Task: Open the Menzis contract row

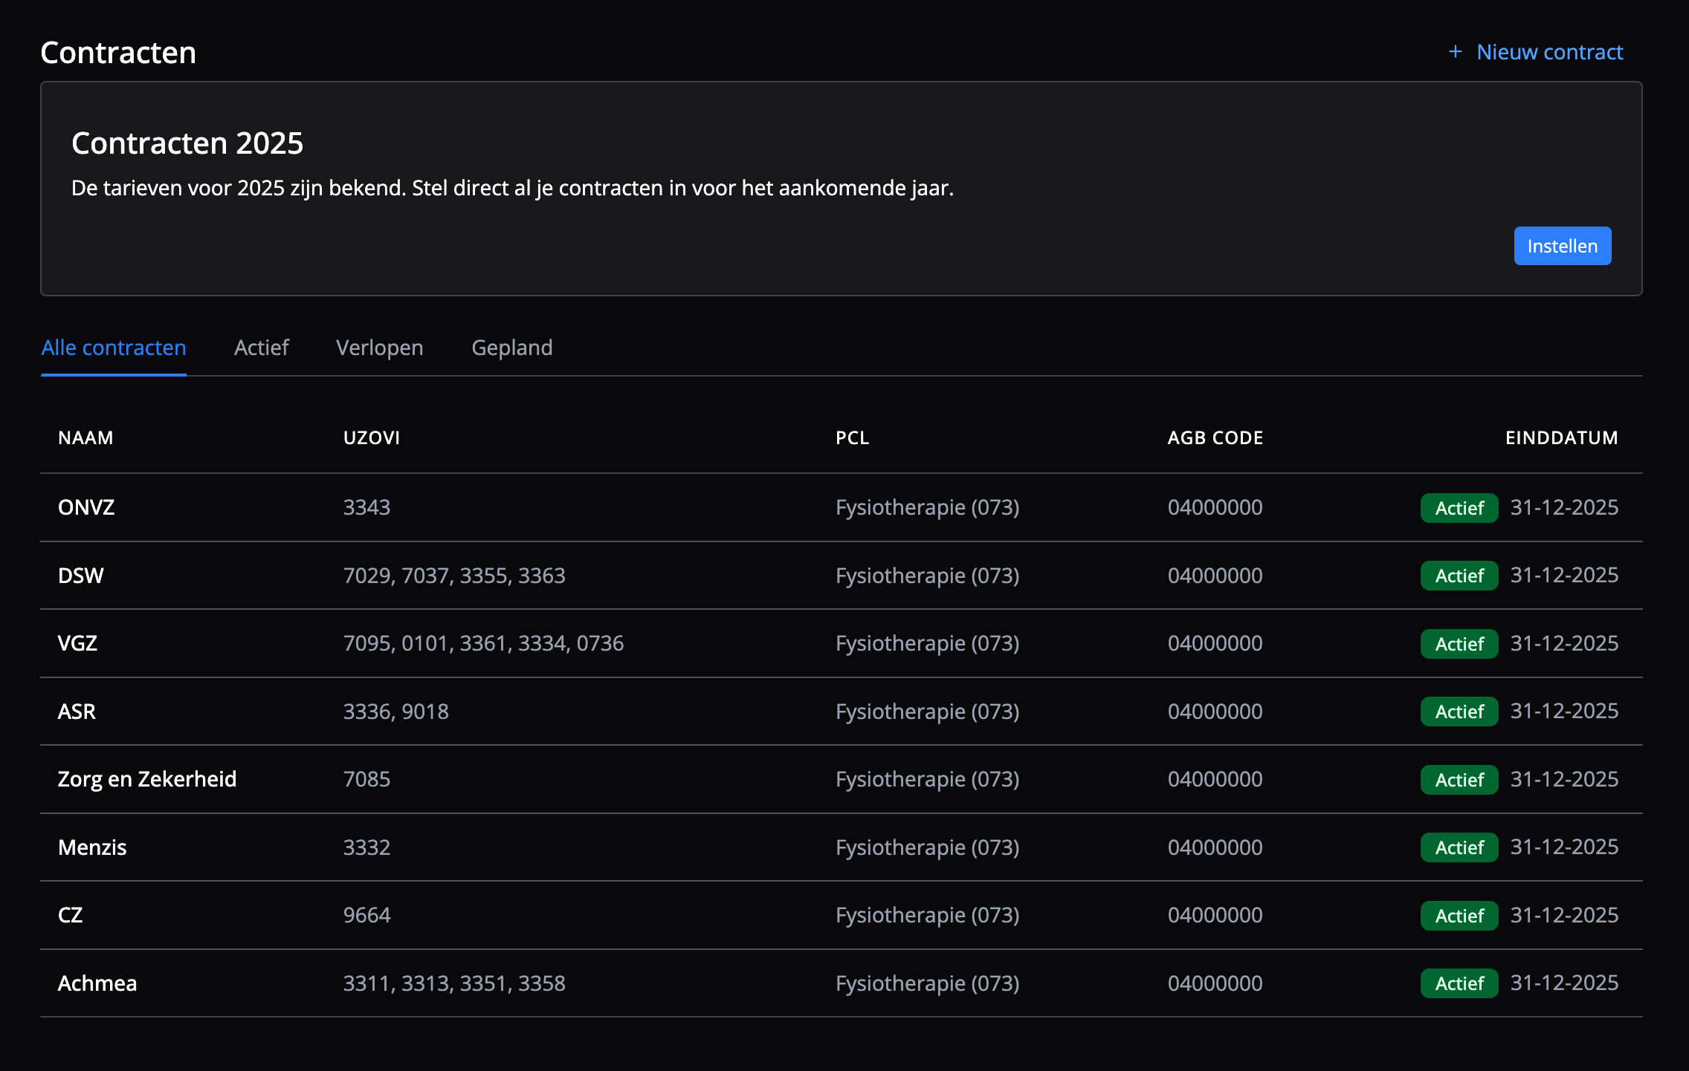Action: [x=92, y=847]
